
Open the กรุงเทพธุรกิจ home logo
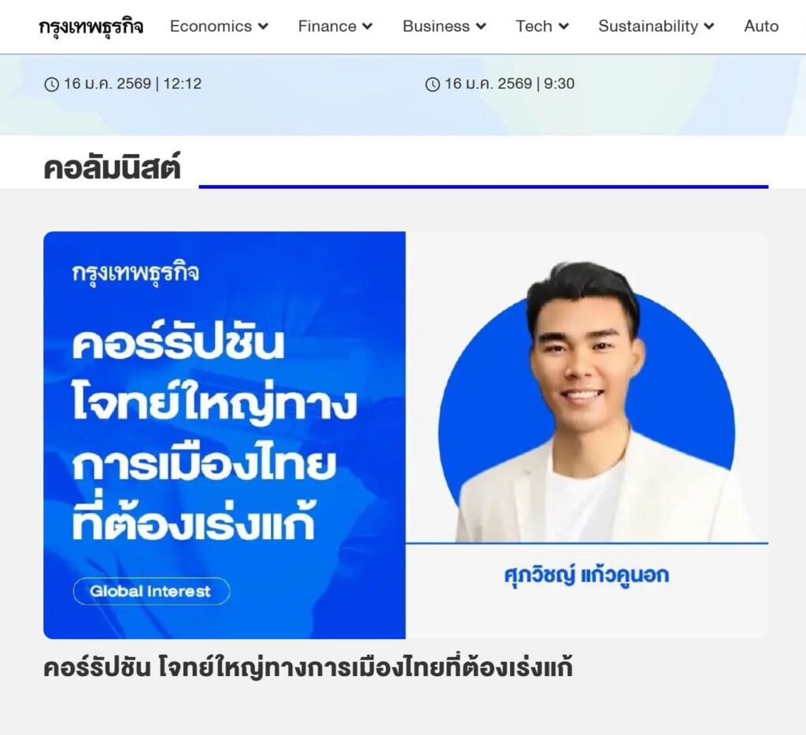(91, 26)
